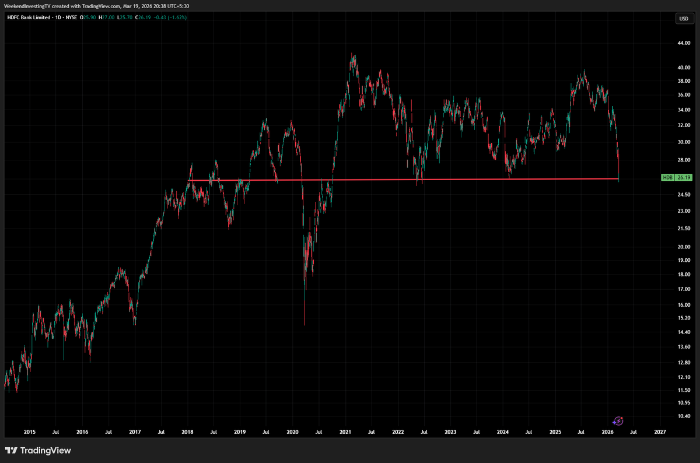
Task: Click the 20.00 price axis label
Action: coord(683,247)
